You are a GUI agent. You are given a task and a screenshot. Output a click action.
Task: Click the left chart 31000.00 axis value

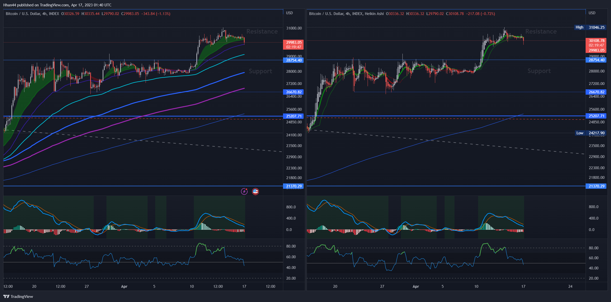tap(294, 28)
